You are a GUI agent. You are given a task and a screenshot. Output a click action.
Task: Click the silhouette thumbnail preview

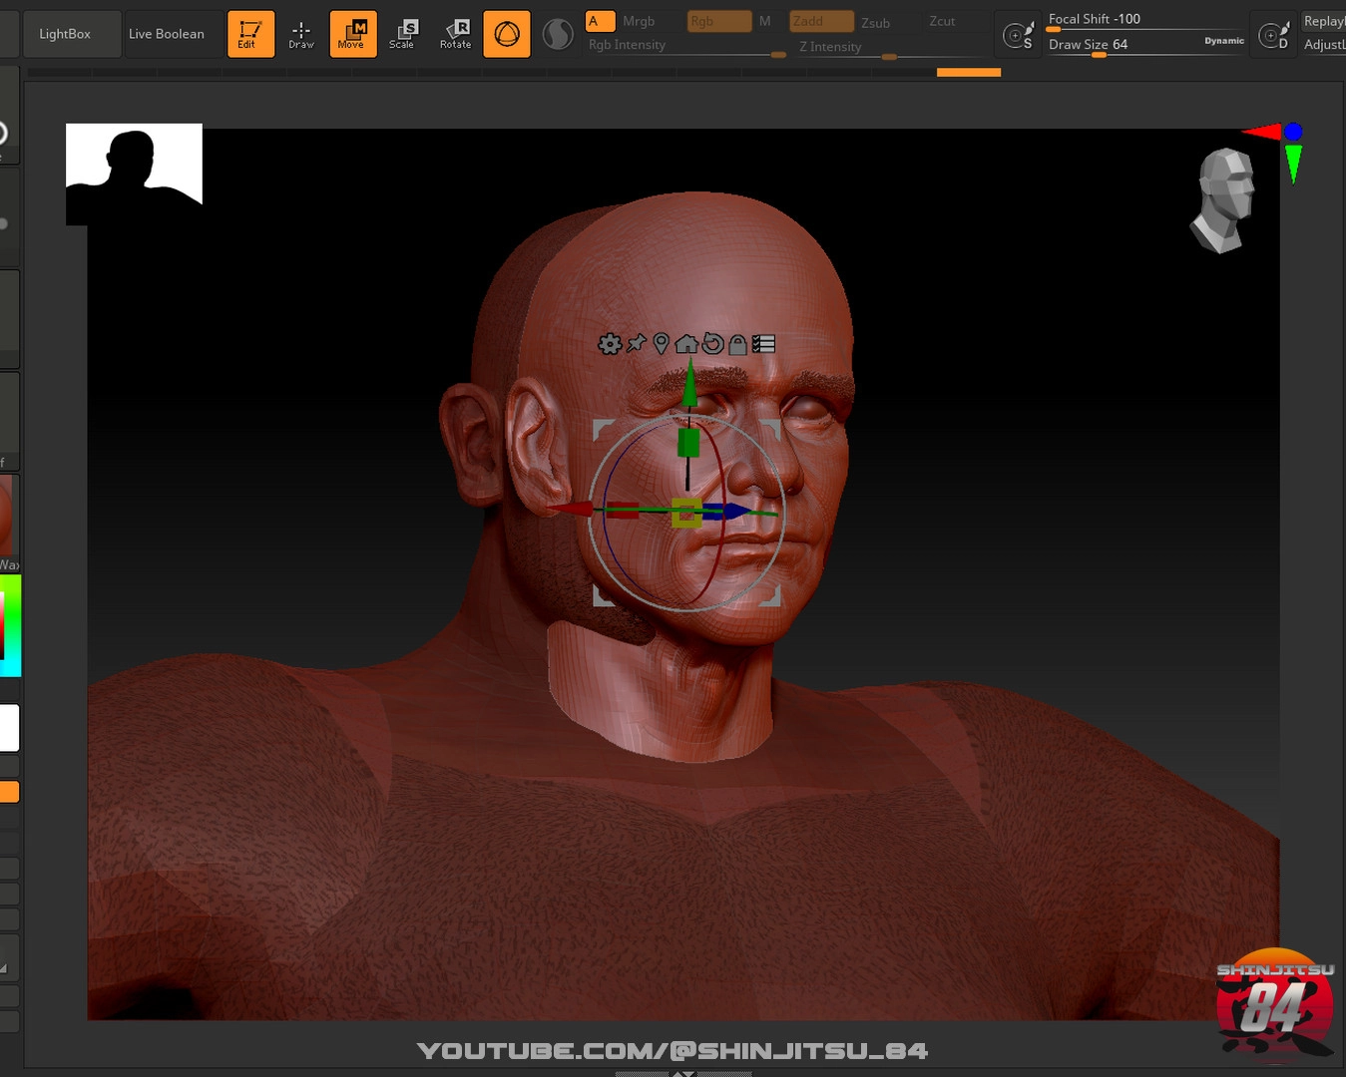(134, 174)
